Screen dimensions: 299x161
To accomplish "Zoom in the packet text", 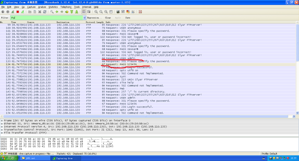I will [96, 12].
